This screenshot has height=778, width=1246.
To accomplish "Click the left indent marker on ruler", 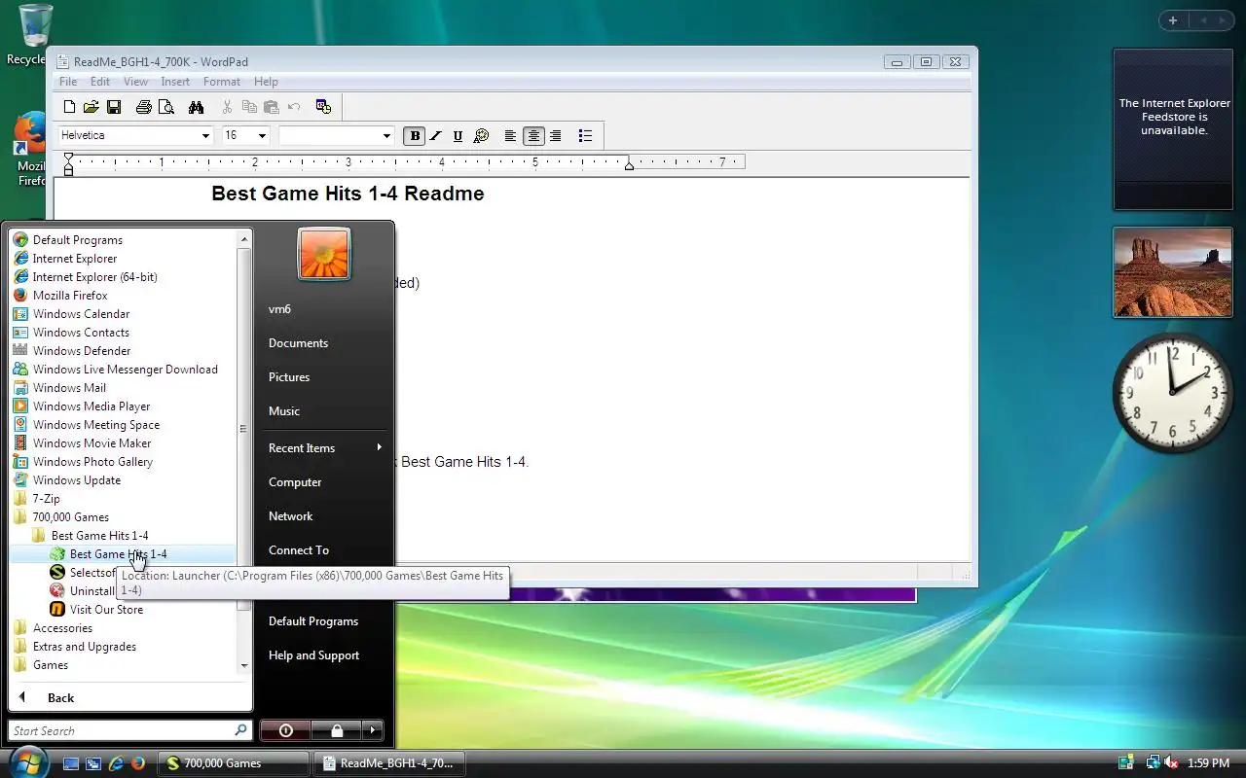I will 68,167.
